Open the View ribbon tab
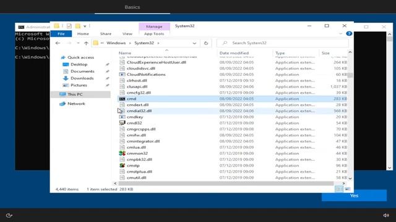 click(x=127, y=34)
